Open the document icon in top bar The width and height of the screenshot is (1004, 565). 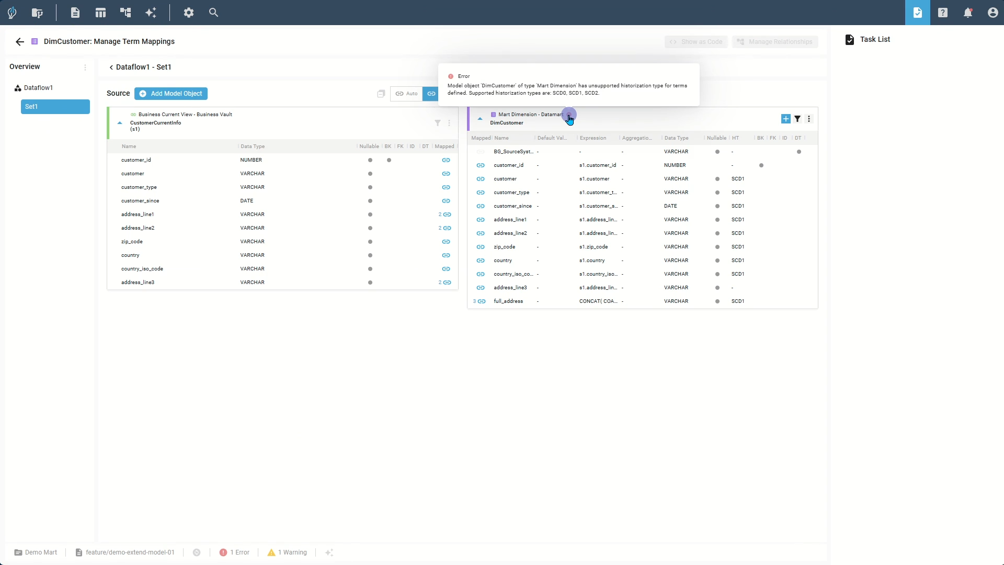click(75, 13)
